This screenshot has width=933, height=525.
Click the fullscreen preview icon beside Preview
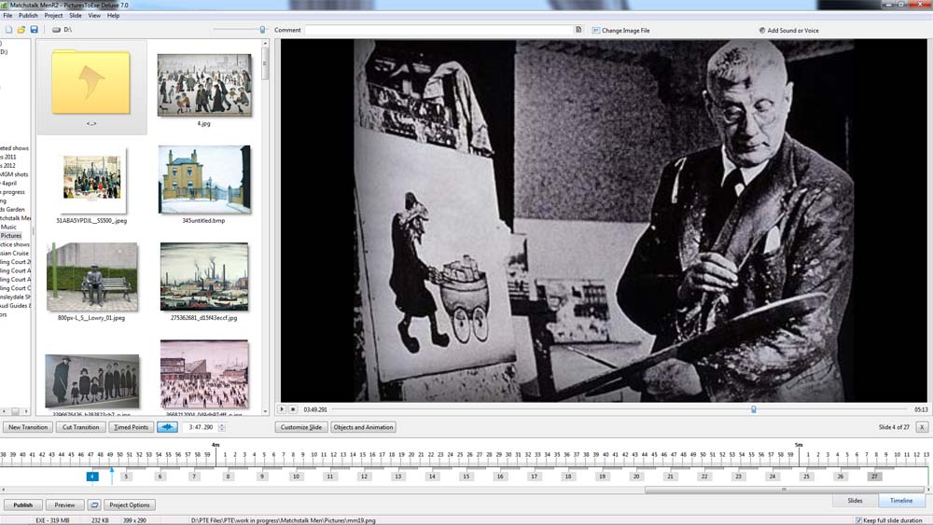pyautogui.click(x=94, y=504)
